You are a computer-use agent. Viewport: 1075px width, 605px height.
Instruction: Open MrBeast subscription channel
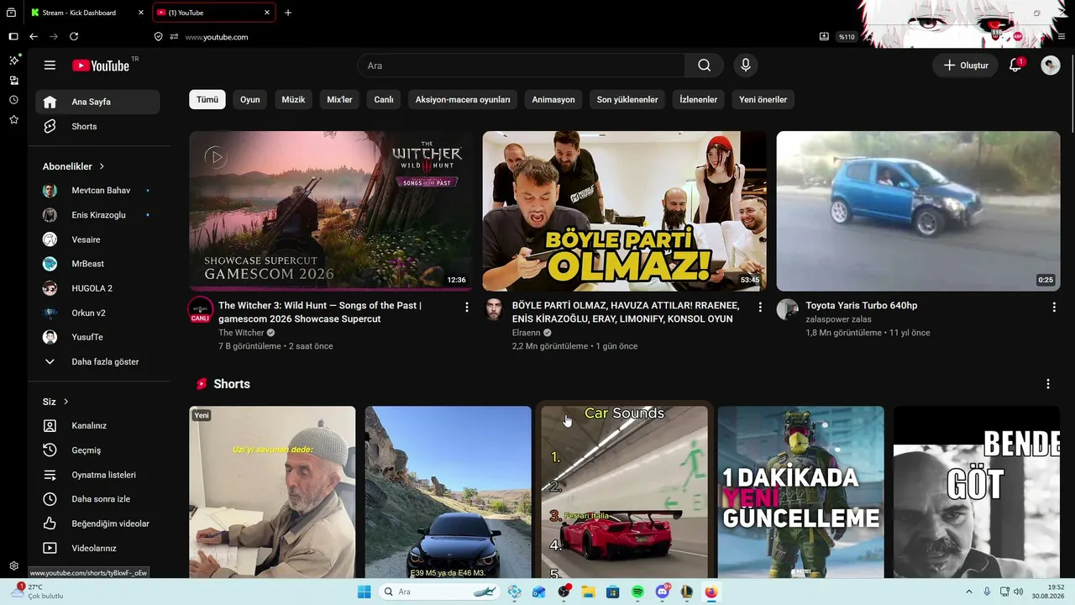click(97, 264)
